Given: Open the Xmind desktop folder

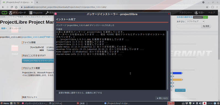Looking at the screenshot, I should 15,50.
